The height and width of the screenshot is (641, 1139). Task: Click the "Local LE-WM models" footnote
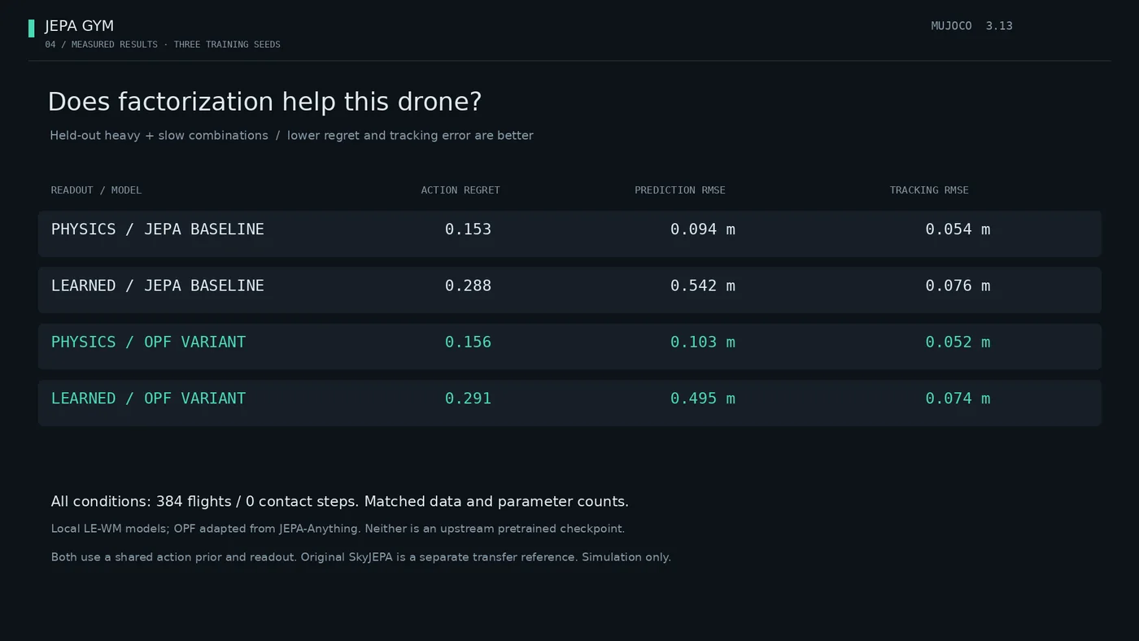tap(338, 529)
